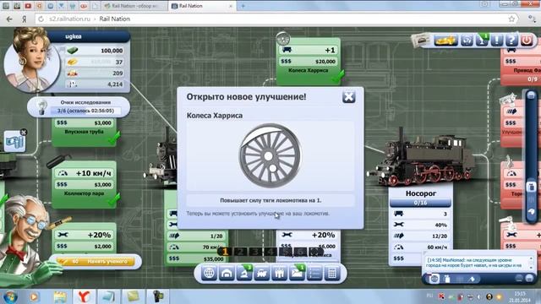Select the Коллектор пара upgrade card

tap(85, 184)
